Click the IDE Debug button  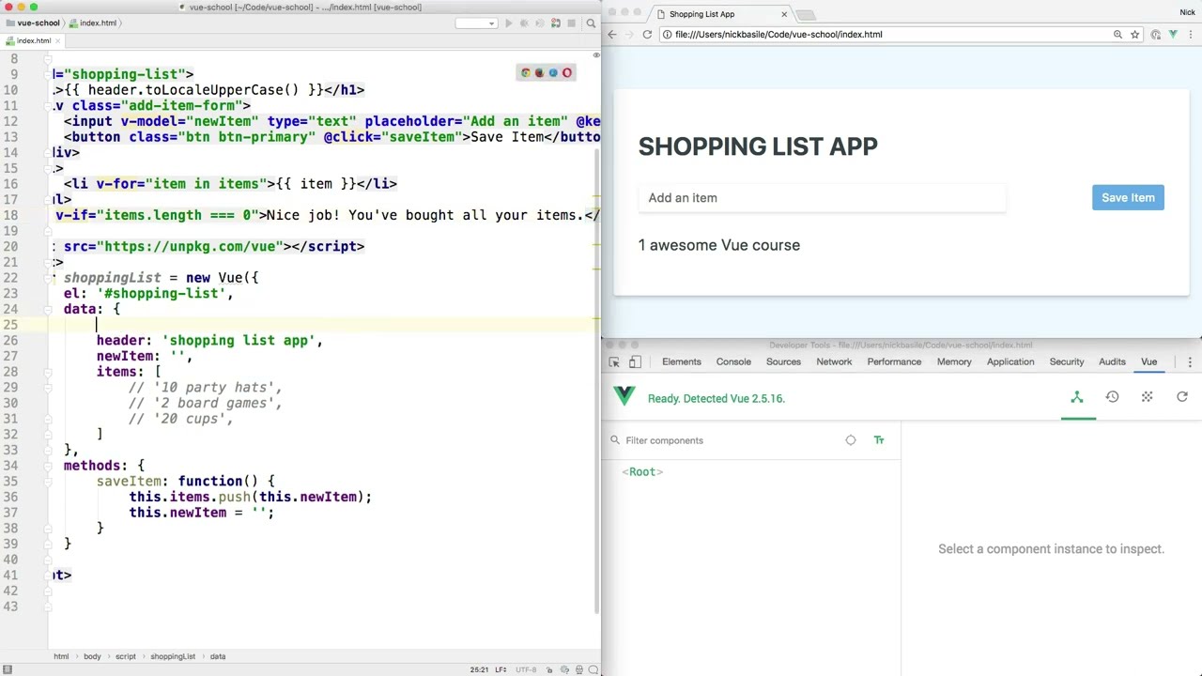524,23
